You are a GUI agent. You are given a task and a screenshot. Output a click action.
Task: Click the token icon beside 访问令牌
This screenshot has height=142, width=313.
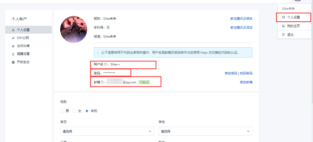tap(13, 46)
